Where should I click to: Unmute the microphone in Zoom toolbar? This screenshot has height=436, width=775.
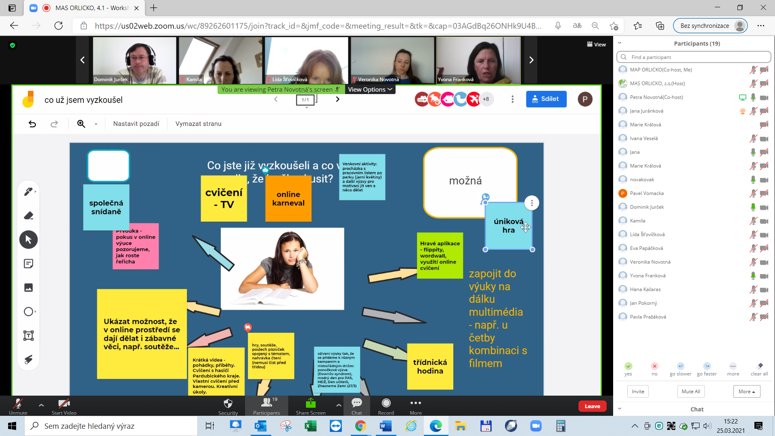[18, 405]
